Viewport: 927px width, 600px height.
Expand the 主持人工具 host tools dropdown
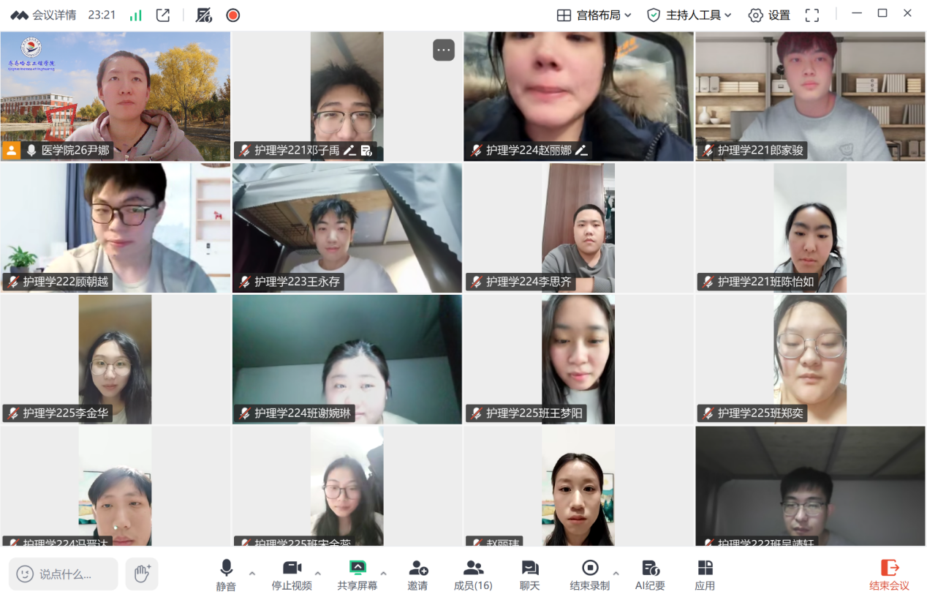689,15
